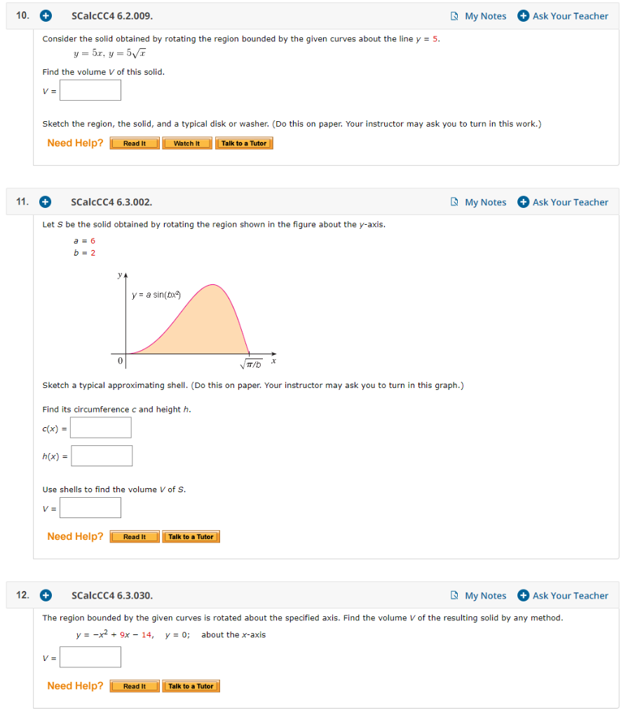This screenshot has height=717, width=626.
Task: Click the Ask Your Teacher plus icon on question 10
Action: pos(523,15)
